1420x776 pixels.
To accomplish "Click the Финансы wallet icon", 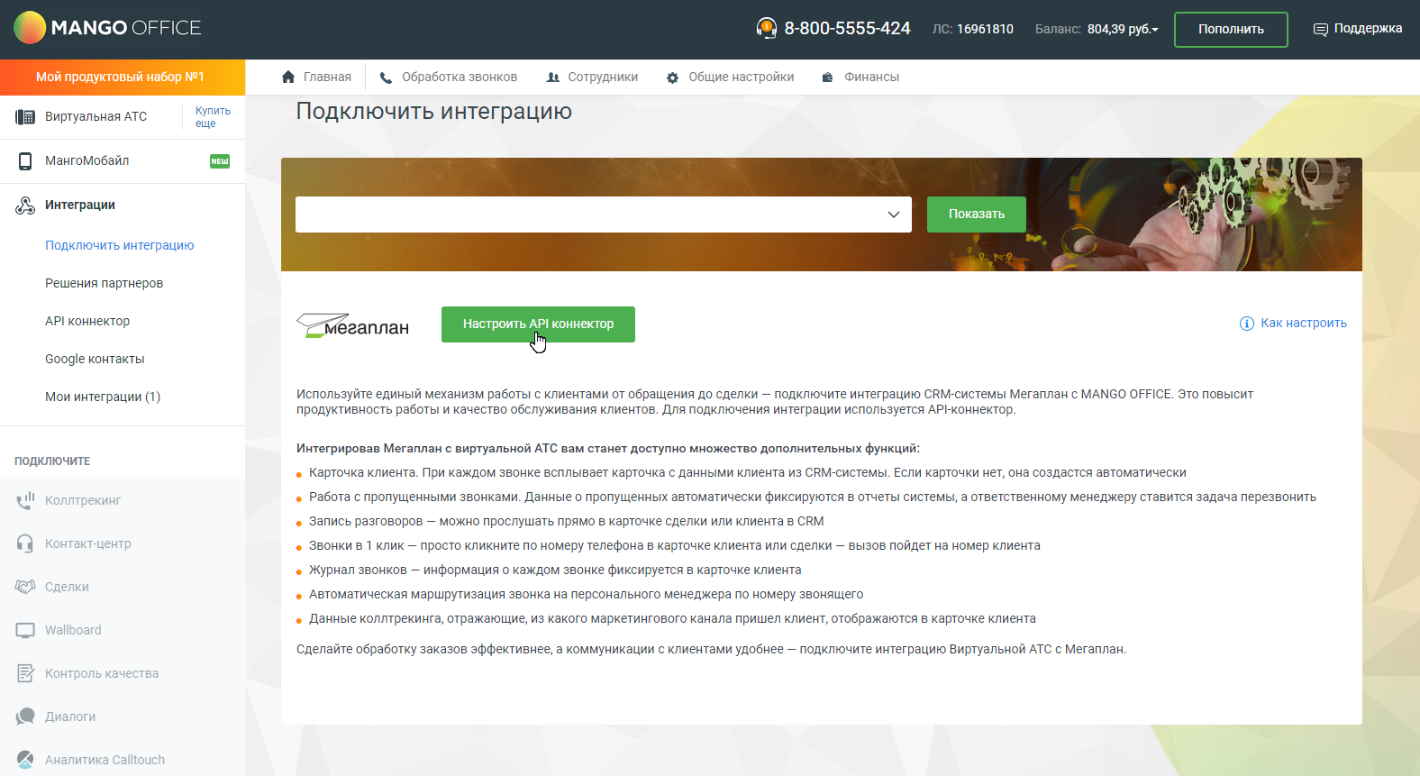I will (827, 78).
